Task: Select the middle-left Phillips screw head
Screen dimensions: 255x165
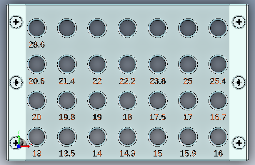Action: (x=16, y=82)
